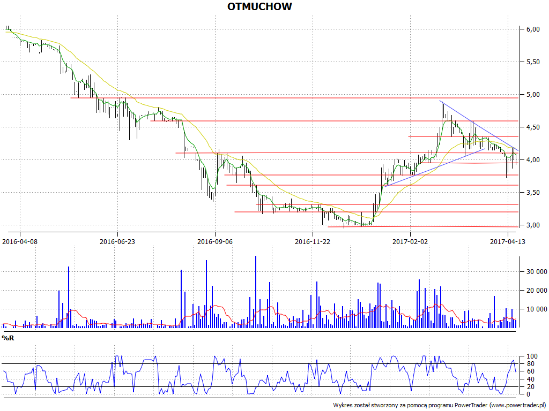Click the 100 level on %R axis
Viewport: 549px width, 411px height.
[x=531, y=356]
